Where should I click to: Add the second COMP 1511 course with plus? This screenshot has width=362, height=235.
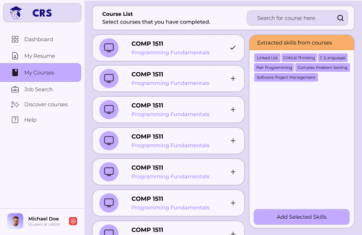[x=233, y=78]
